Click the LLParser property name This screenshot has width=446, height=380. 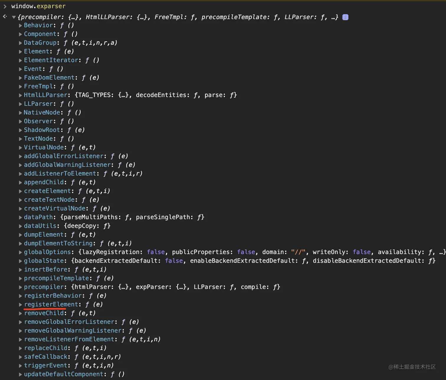coord(38,104)
